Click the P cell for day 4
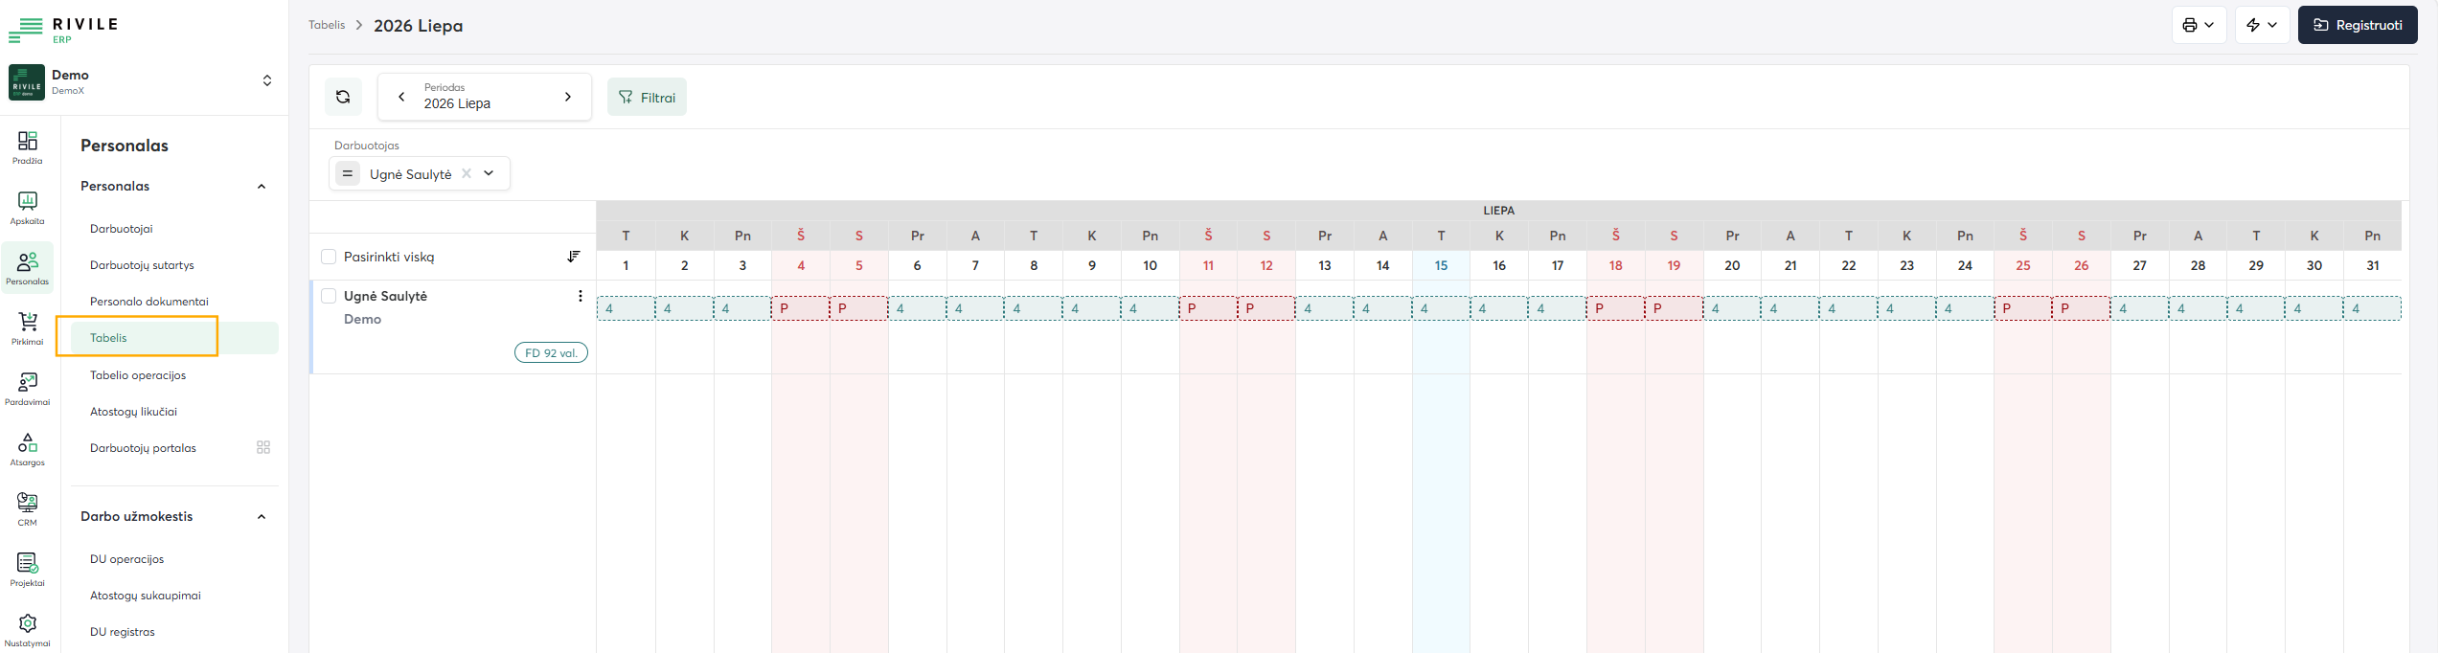Viewport: 2439px width, 653px height. 801,308
